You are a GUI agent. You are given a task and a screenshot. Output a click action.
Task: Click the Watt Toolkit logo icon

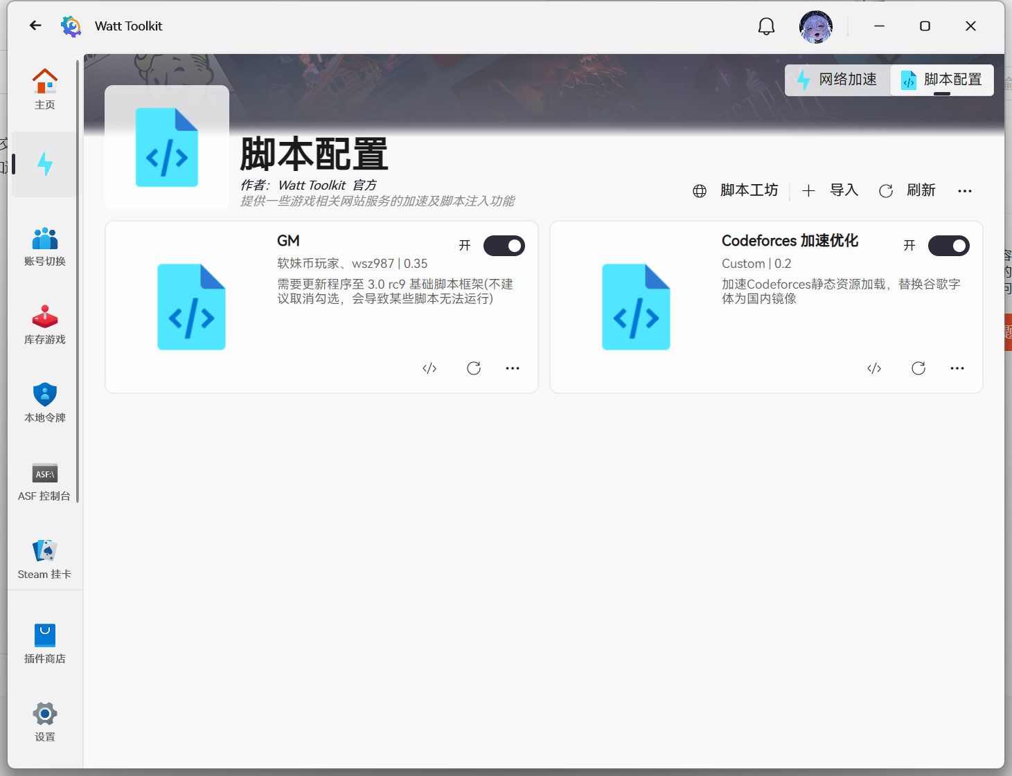(71, 26)
